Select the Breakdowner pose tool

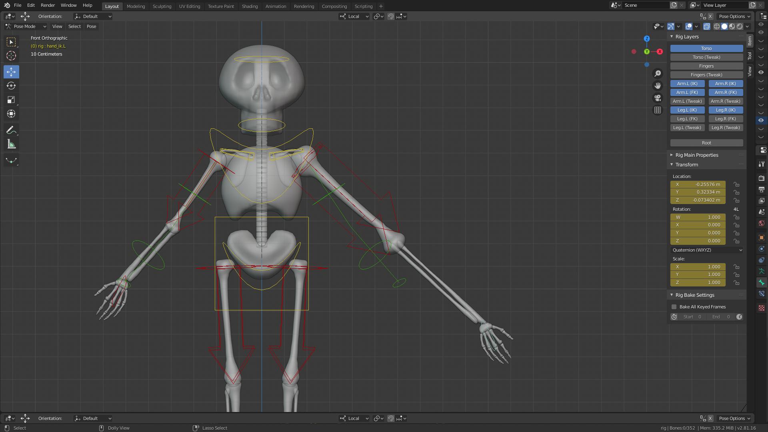click(11, 161)
